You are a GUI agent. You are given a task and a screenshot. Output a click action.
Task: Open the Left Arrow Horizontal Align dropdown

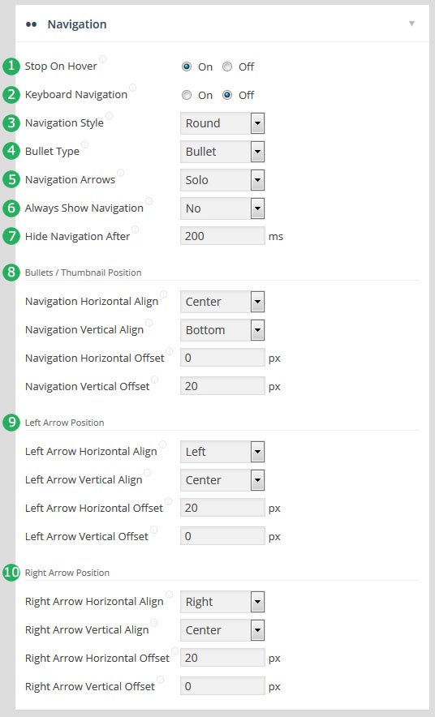pos(222,452)
